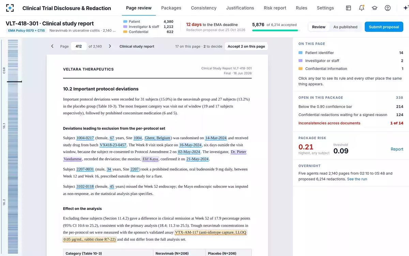Click the Clinical study report breadcrumb label

point(137,46)
